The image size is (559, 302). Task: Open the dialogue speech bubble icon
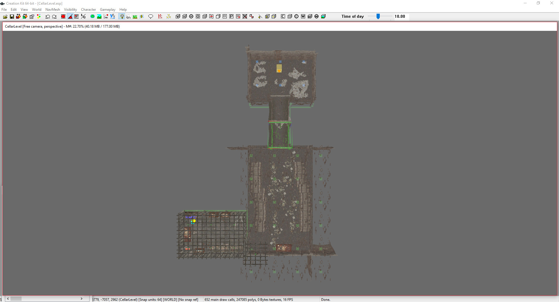(x=151, y=17)
